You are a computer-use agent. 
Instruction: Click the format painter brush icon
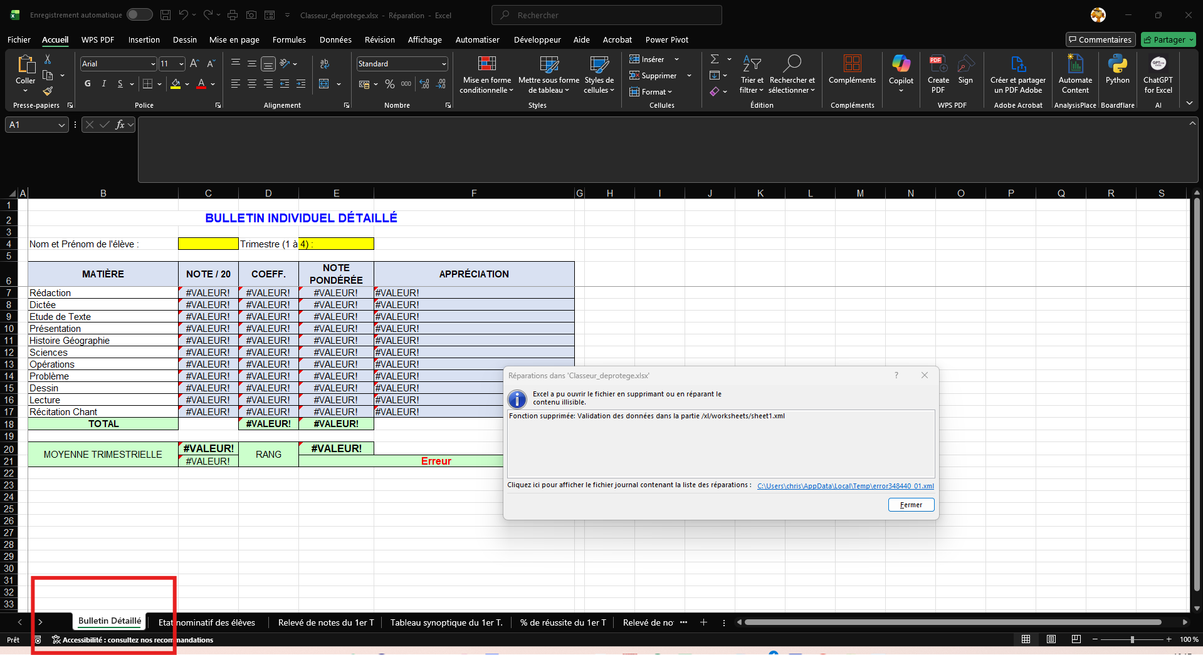point(48,91)
